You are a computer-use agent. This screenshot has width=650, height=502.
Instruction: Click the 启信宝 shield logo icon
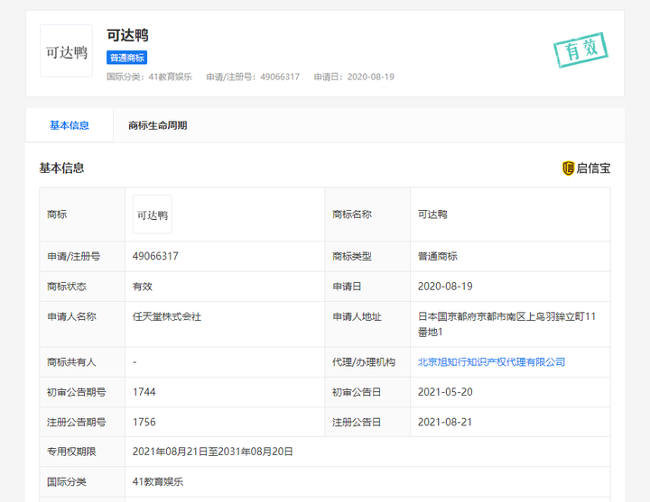tap(568, 168)
